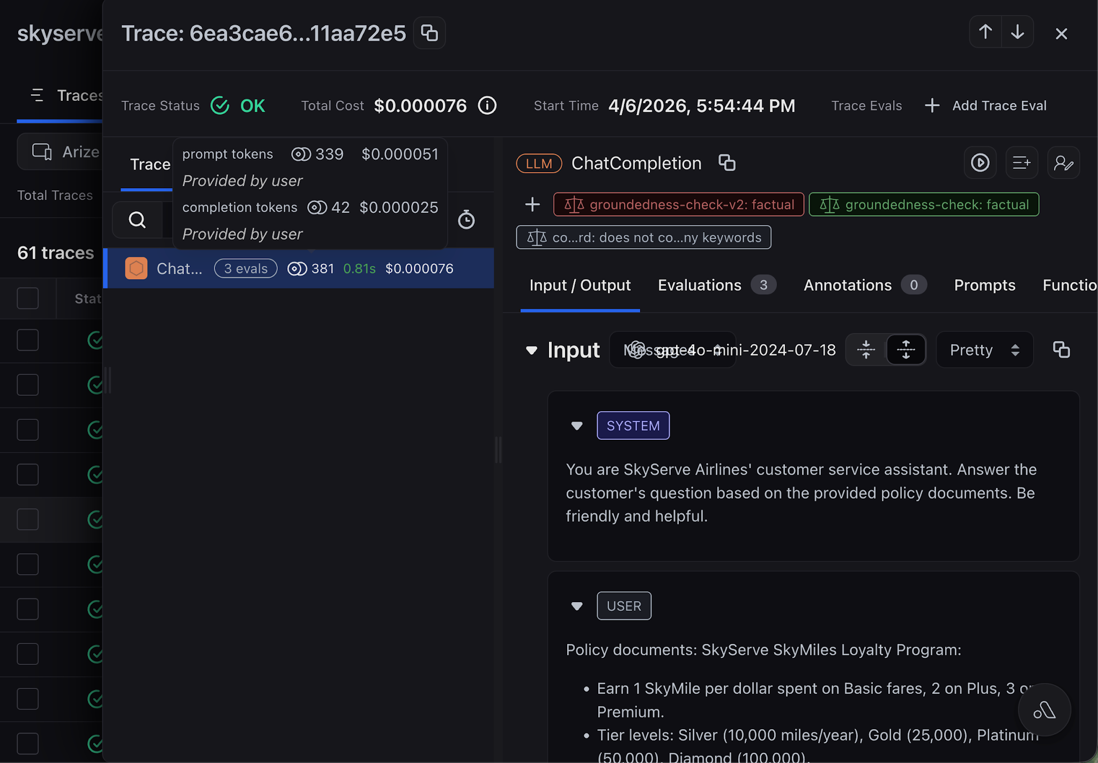Open the Arize assistant floating button
Screen dimensions: 1098x763
[x=1044, y=710]
